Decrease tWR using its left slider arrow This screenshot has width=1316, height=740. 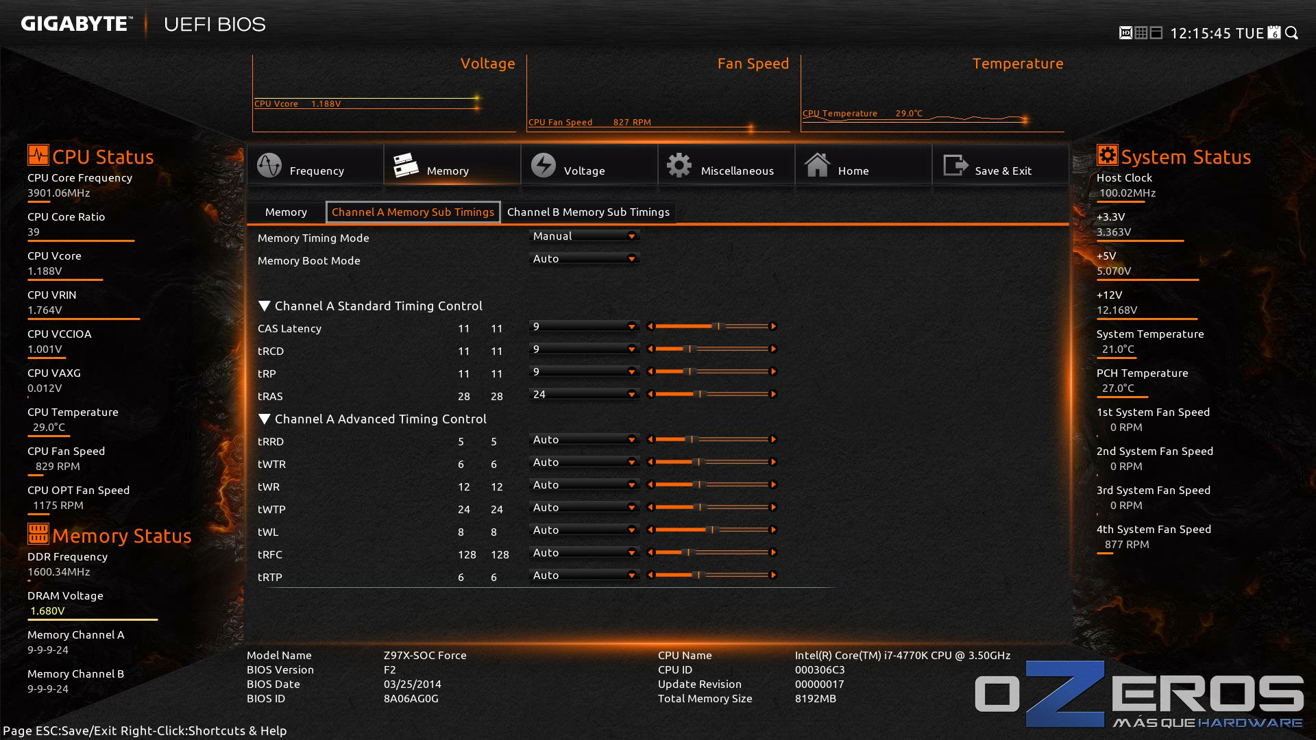650,485
